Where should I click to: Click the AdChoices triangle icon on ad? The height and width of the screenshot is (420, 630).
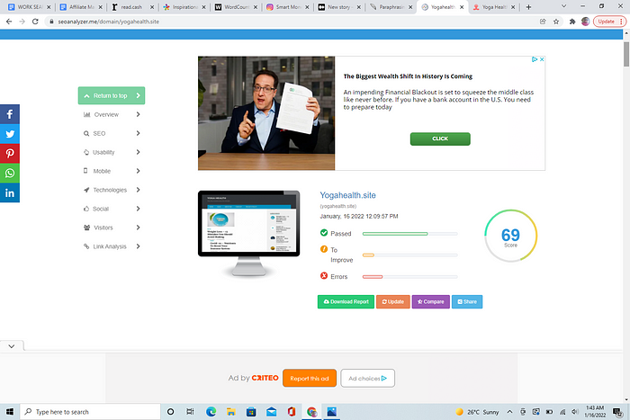[535, 59]
